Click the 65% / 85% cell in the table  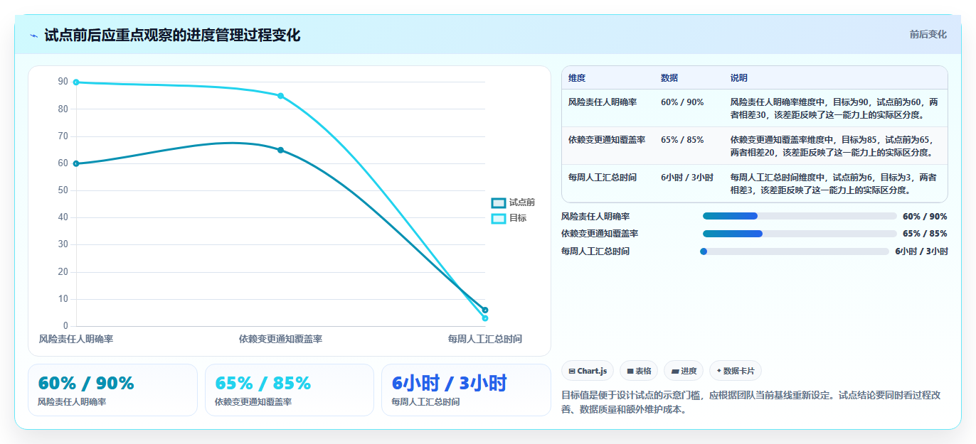pyautogui.click(x=682, y=140)
